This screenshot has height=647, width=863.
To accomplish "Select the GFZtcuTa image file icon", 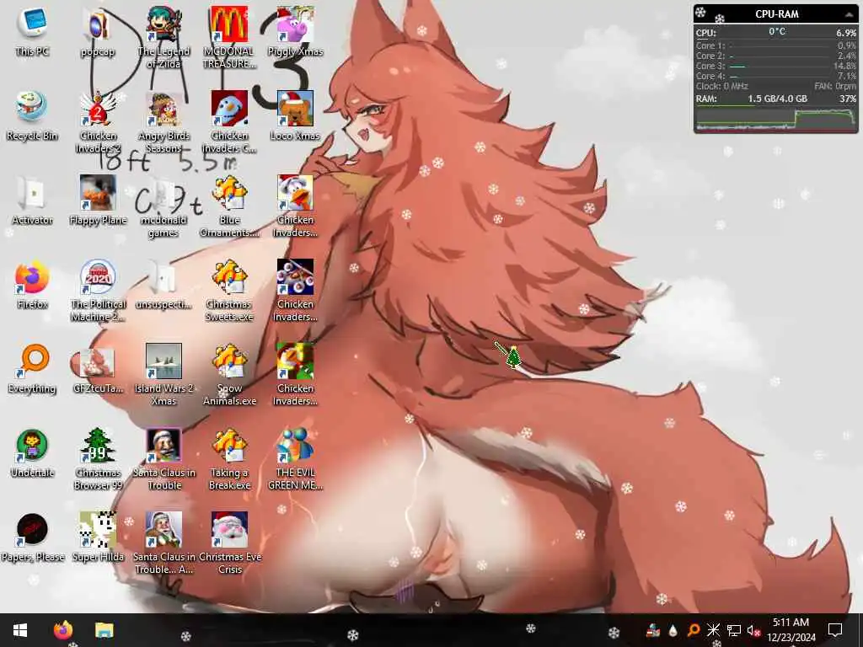I will (x=98, y=369).
